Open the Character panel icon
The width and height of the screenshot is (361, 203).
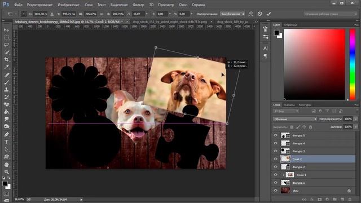click(x=265, y=48)
